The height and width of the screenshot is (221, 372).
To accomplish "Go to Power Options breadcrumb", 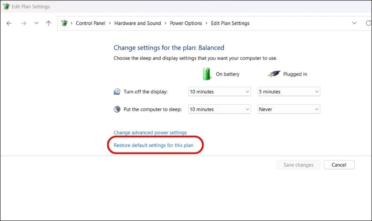I will click(x=186, y=23).
